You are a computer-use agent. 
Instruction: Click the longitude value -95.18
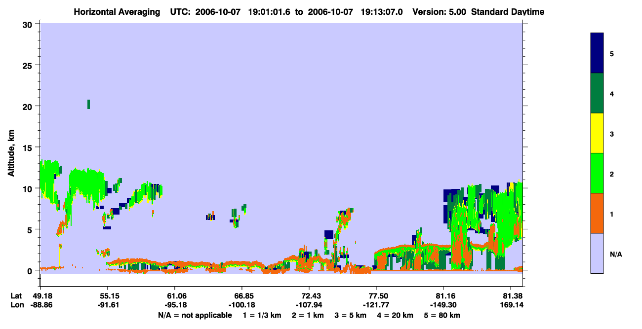[x=175, y=305]
